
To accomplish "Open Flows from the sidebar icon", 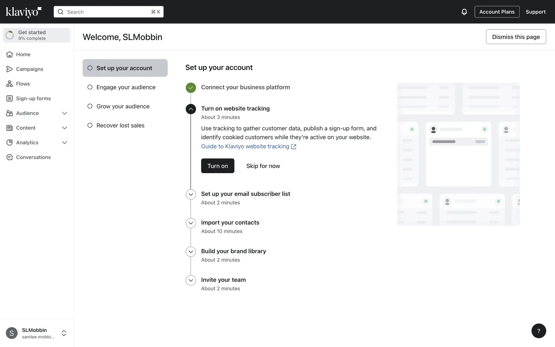I will point(10,84).
